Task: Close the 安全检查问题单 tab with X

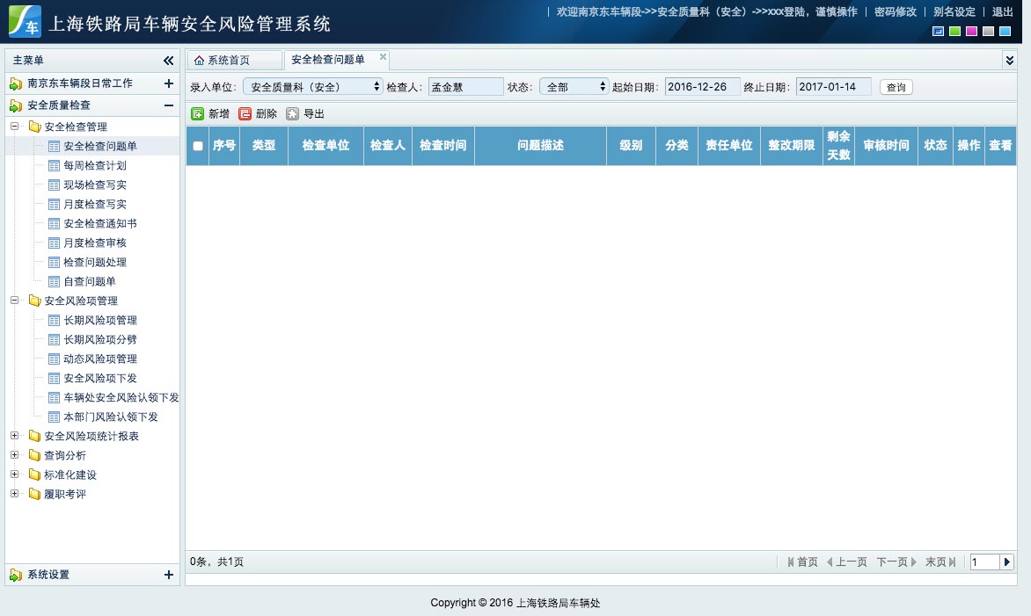Action: coord(383,57)
